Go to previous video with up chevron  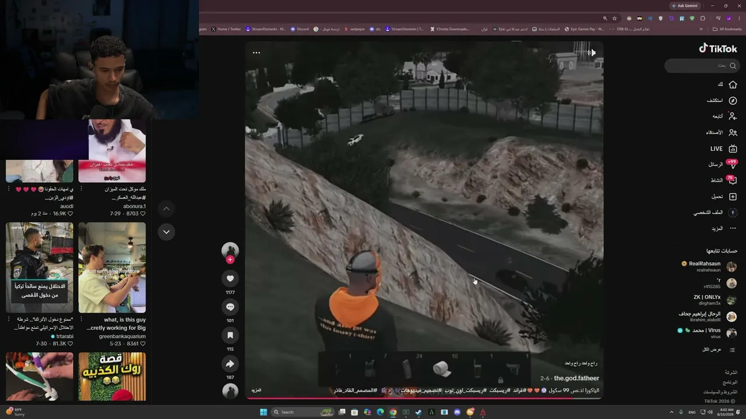click(166, 208)
